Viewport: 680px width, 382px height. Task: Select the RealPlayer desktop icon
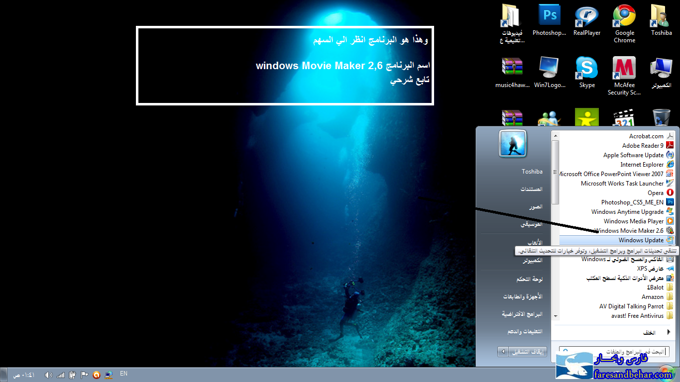[587, 20]
